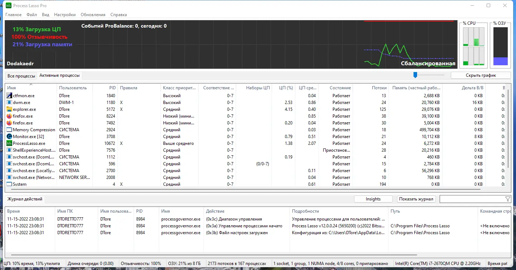The height and width of the screenshot is (270, 516).
Task: Click priority Выше среднего for ProcessLasso.exe
Action: [178, 143]
